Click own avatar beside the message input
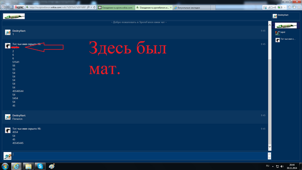The height and width of the screenshot is (170, 302). [x=8, y=156]
